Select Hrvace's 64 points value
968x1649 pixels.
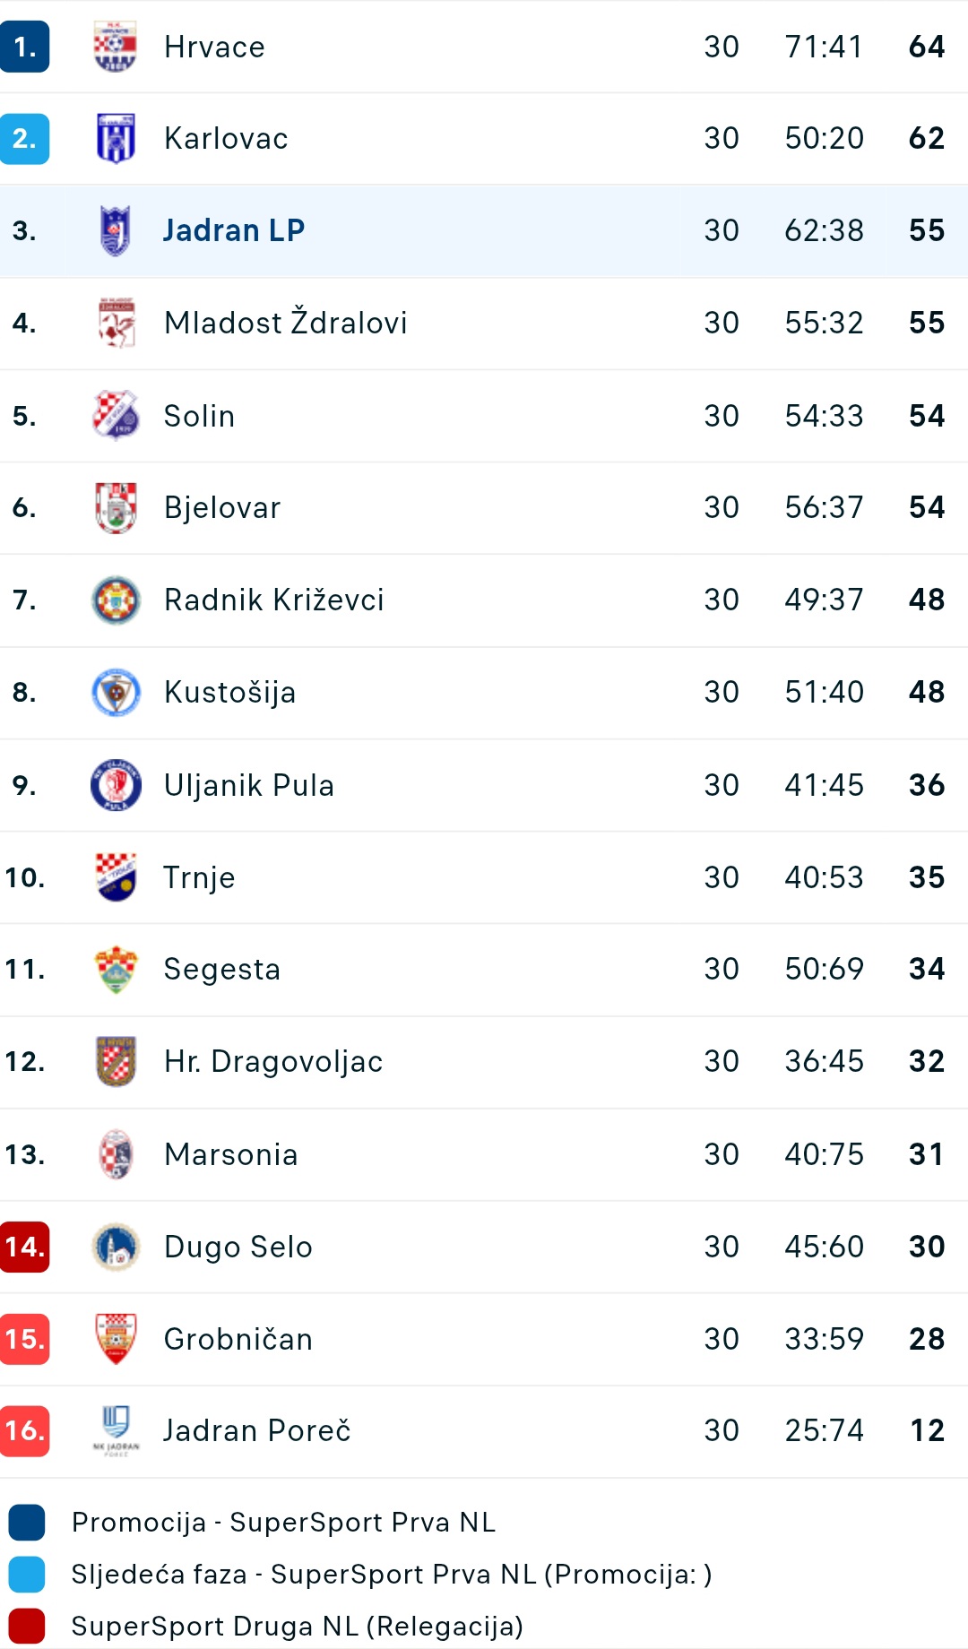[x=927, y=47]
